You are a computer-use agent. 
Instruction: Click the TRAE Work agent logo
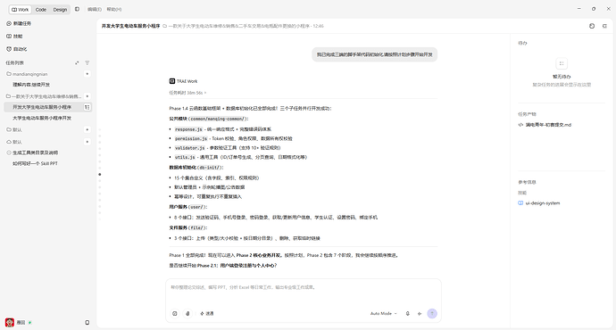(x=172, y=81)
